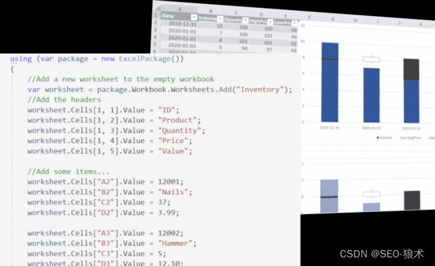Viewport: 435px width, 266px height.
Task: Click the value 12002 in code
Action: (169, 233)
